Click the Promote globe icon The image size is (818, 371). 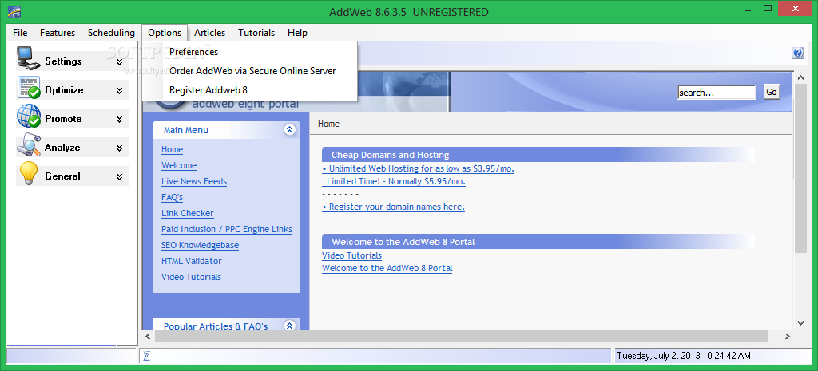[x=28, y=116]
